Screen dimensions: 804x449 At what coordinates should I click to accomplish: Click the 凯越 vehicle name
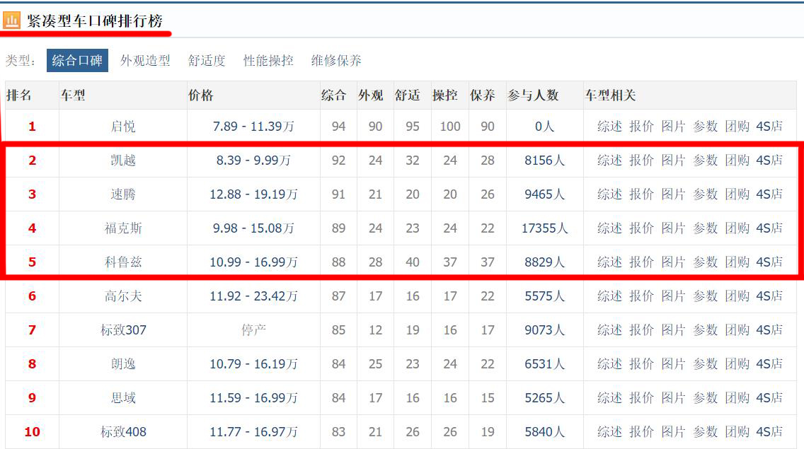(124, 161)
